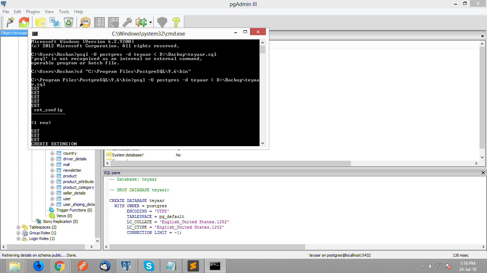This screenshot has height=273, width=487.
Task: Expand the product table node
Action: coord(52,176)
